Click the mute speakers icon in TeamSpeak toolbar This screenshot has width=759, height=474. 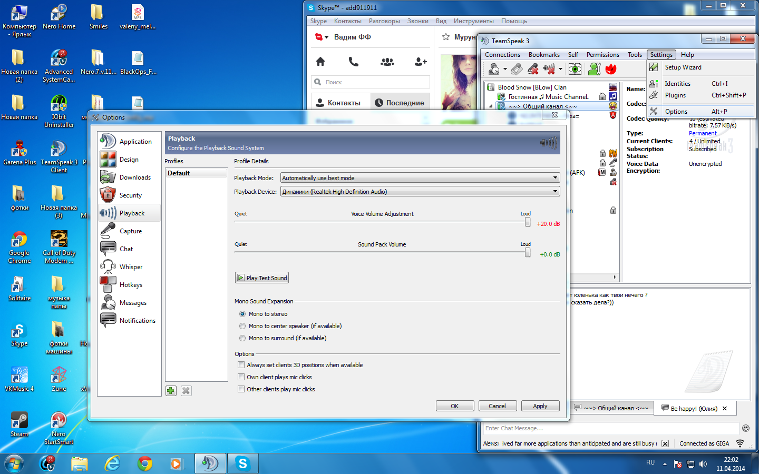coord(549,69)
